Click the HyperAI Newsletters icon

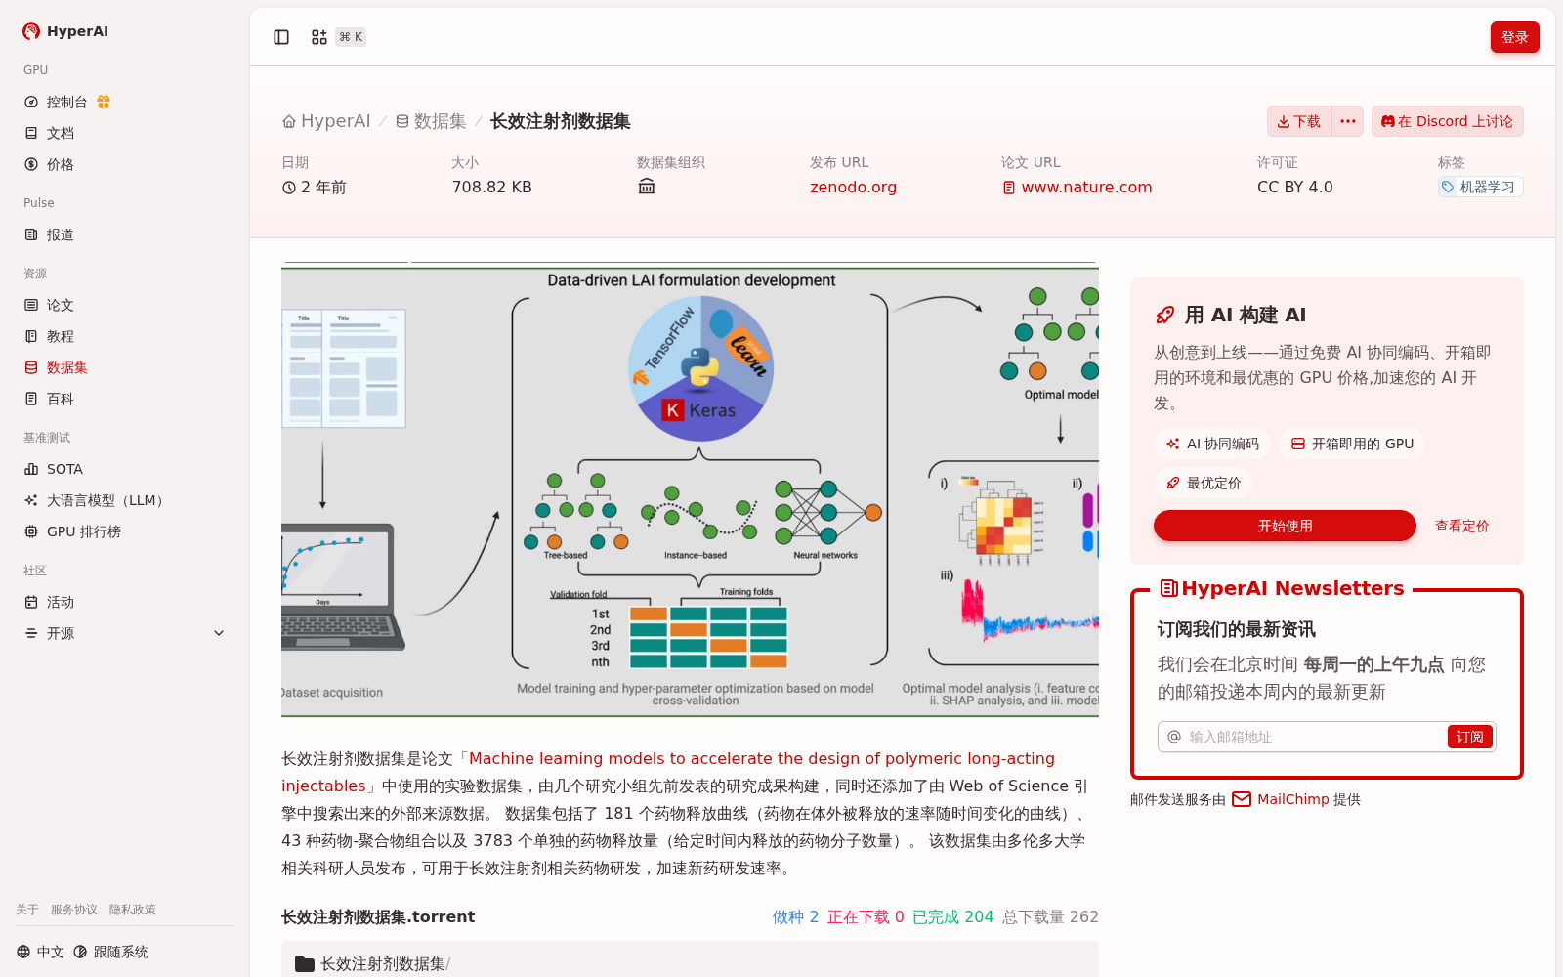point(1168,588)
